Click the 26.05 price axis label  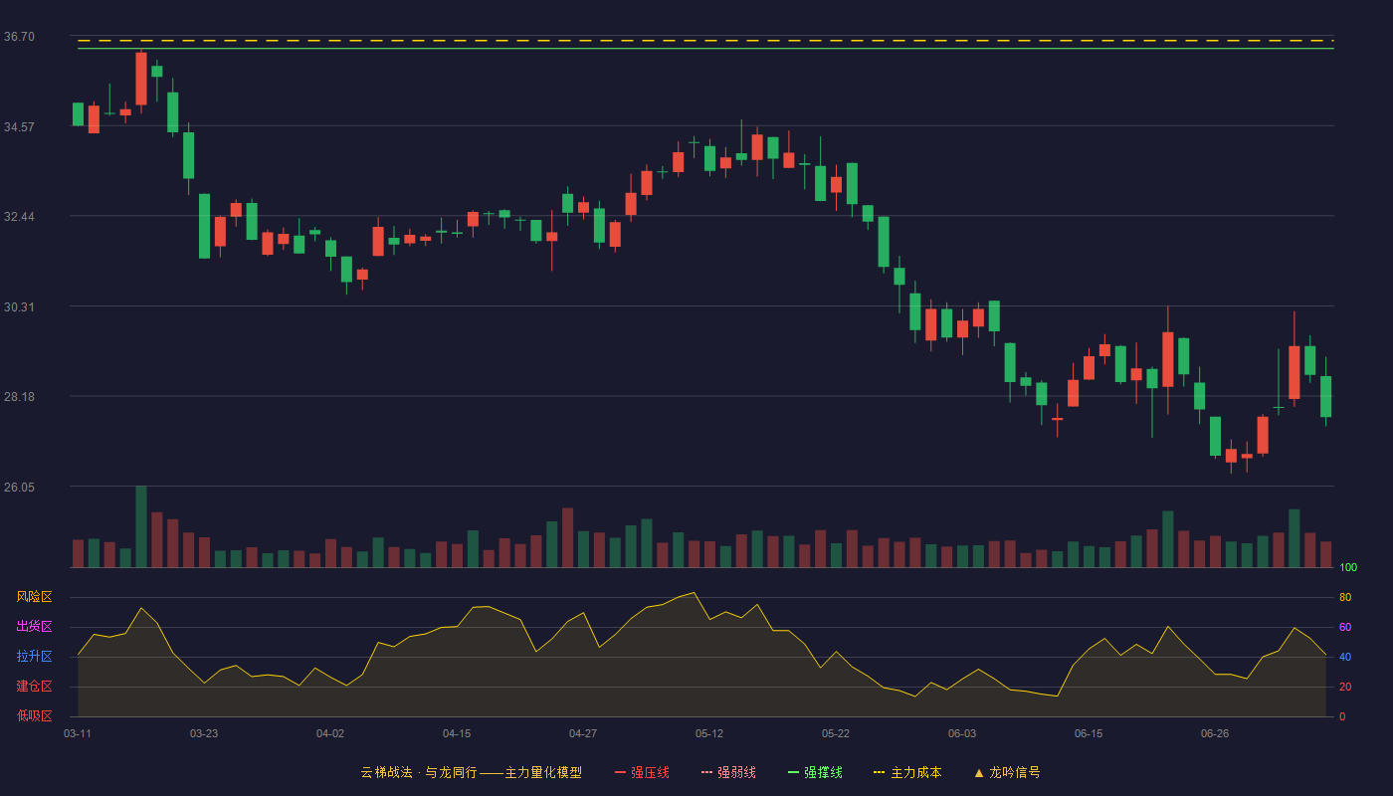(19, 488)
